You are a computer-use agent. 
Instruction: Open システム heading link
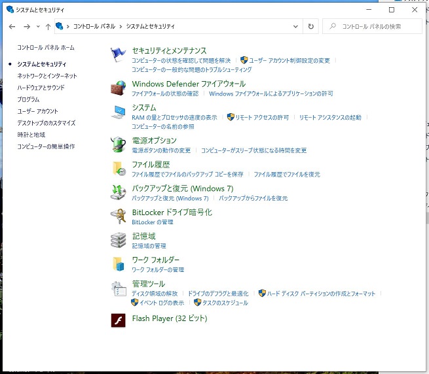click(144, 108)
